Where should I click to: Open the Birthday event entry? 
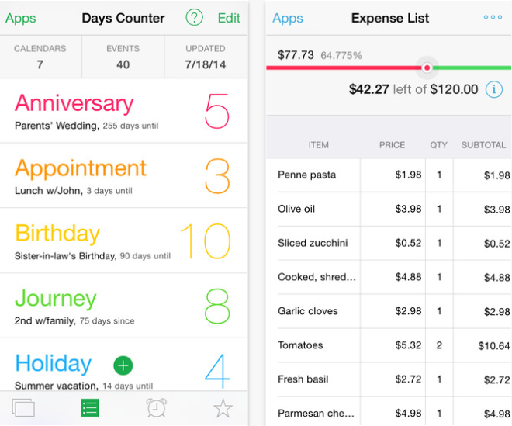pos(124,241)
